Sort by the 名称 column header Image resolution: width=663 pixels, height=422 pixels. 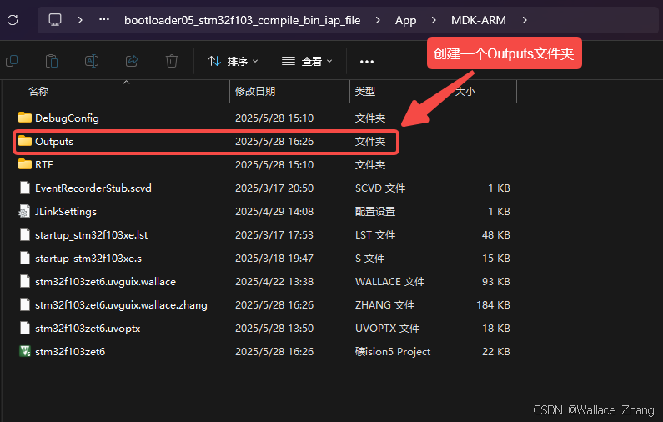pyautogui.click(x=38, y=92)
